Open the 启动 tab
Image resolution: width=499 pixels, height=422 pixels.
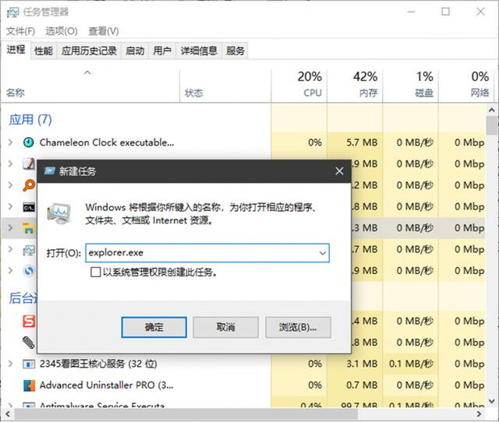(x=135, y=51)
